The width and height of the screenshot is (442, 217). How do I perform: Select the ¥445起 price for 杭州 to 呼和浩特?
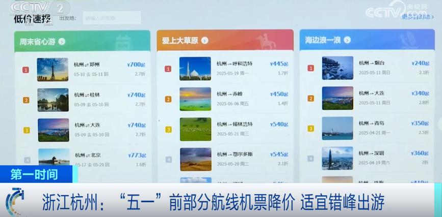coord(279,64)
